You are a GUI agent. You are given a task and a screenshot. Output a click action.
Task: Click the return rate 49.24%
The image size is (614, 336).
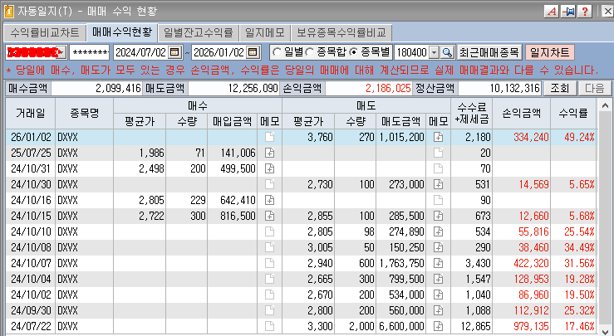click(x=579, y=137)
